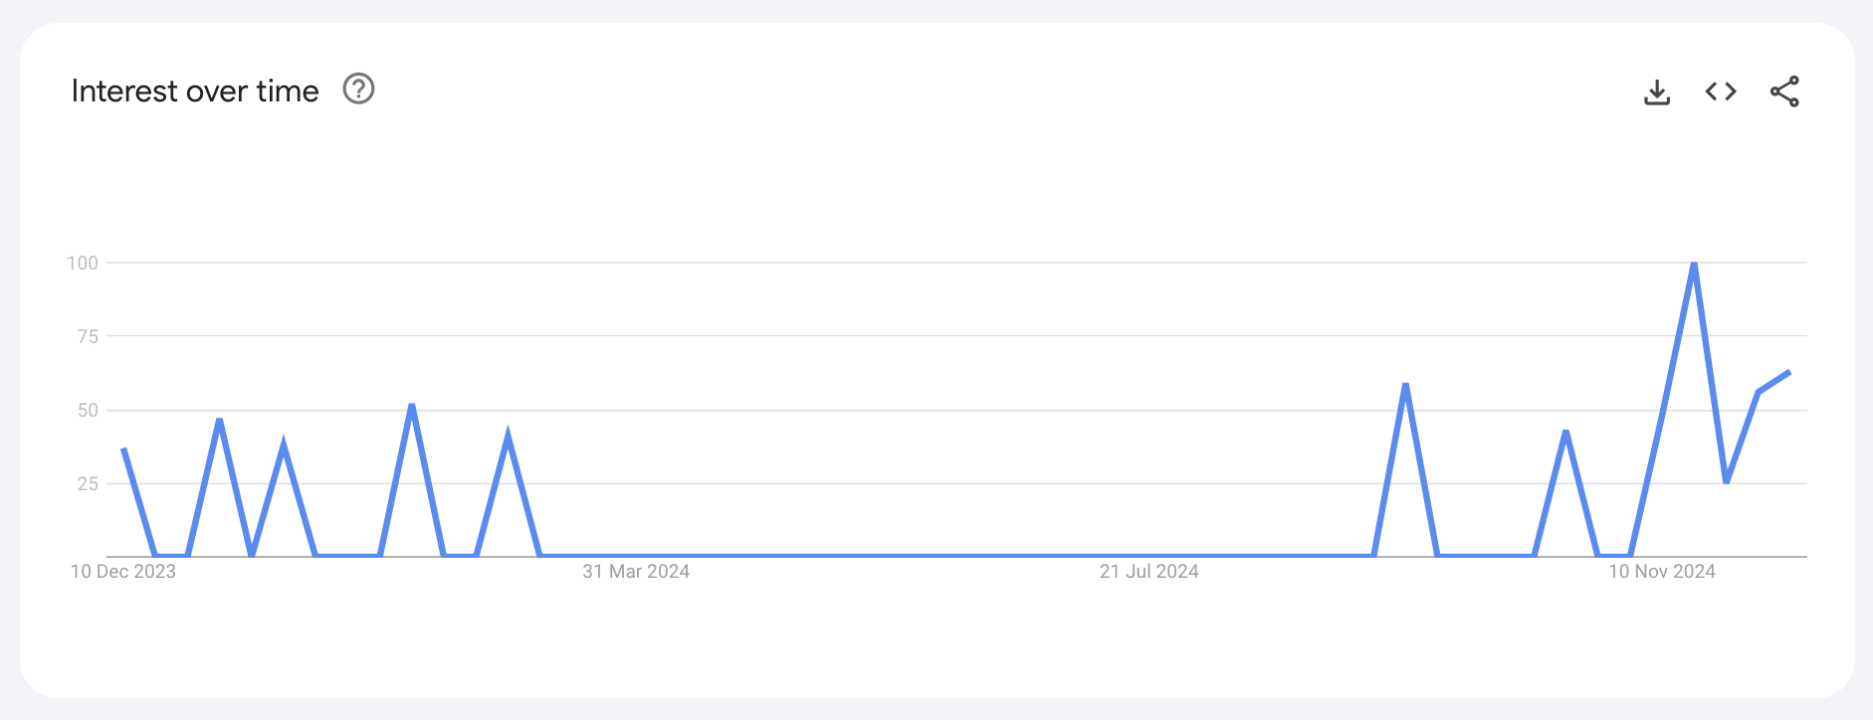The height and width of the screenshot is (720, 1873).
Task: Click the spike just before 10 Nov 2024
Action: (x=1565, y=433)
